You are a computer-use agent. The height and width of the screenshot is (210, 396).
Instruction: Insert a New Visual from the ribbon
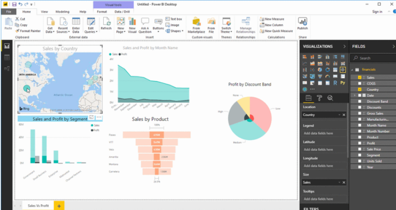pyautogui.click(x=132, y=25)
